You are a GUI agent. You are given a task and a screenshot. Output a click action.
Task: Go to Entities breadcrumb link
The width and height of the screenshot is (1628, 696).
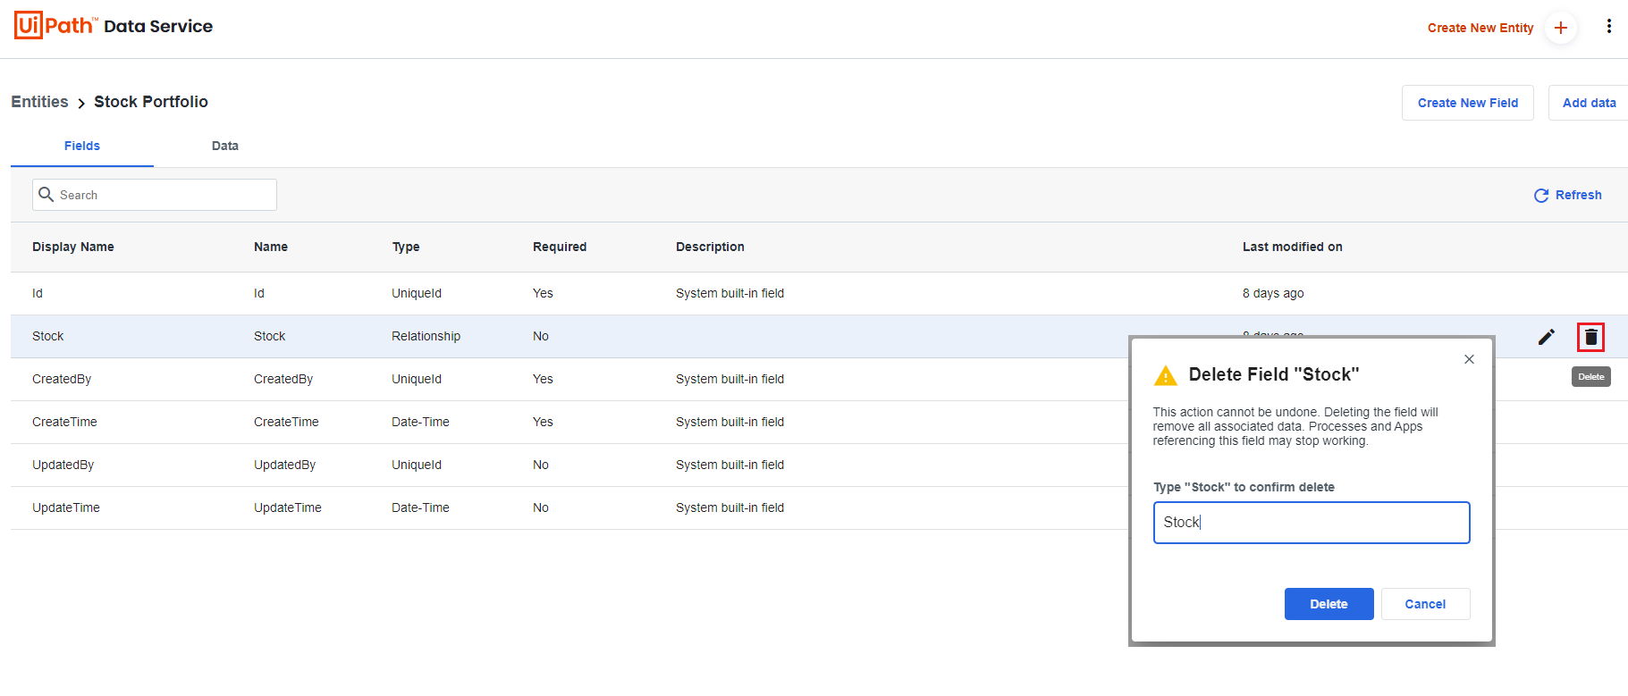coord(39,102)
